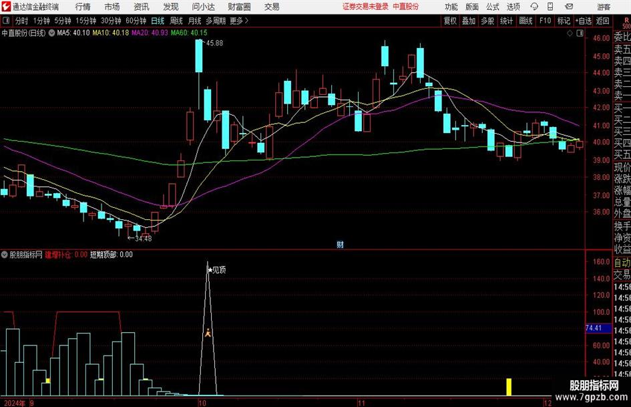Click the 34.48 low price label
The width and height of the screenshot is (631, 407).
(x=144, y=239)
